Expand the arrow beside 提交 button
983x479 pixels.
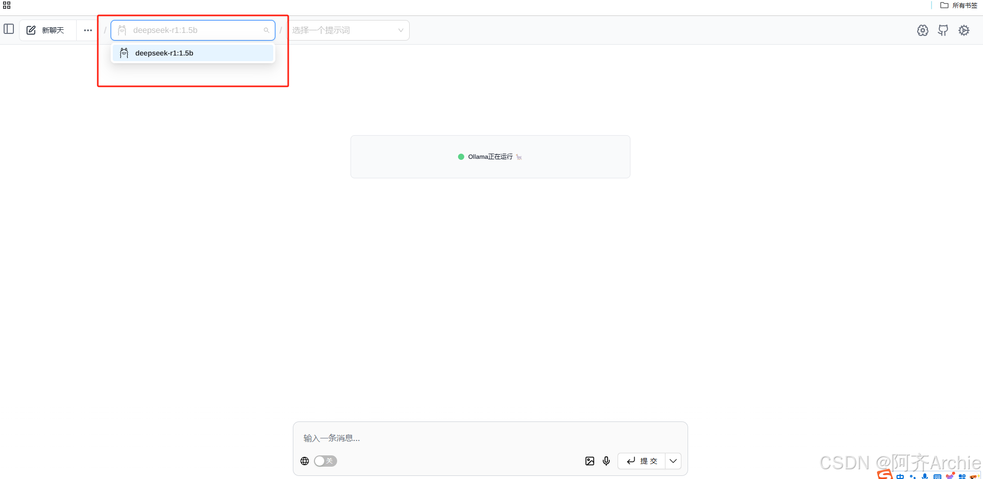tap(673, 461)
